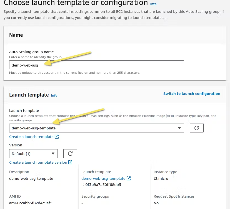Open the Version 'Default (1)' dropdown
This screenshot has height=209, width=230.
(x=33, y=154)
